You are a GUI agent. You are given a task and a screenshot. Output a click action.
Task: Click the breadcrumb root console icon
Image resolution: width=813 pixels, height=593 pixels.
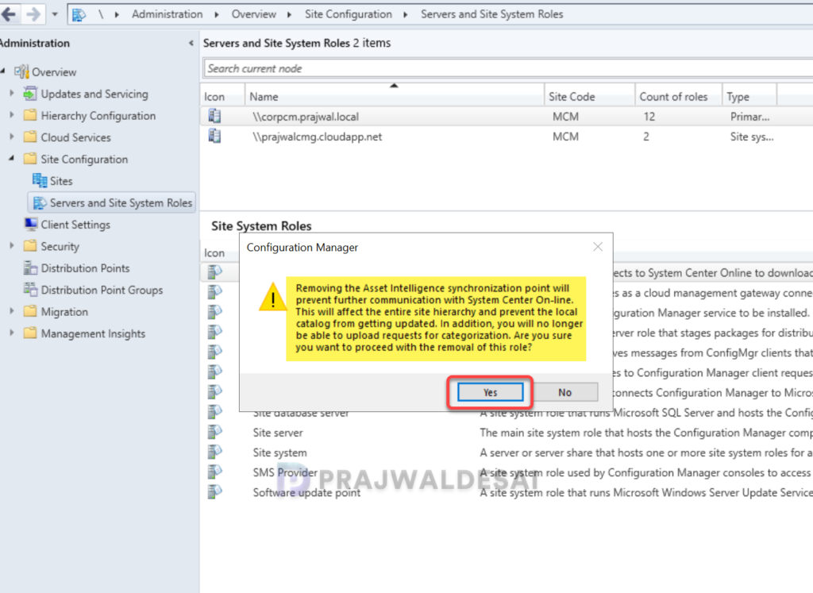(79, 14)
